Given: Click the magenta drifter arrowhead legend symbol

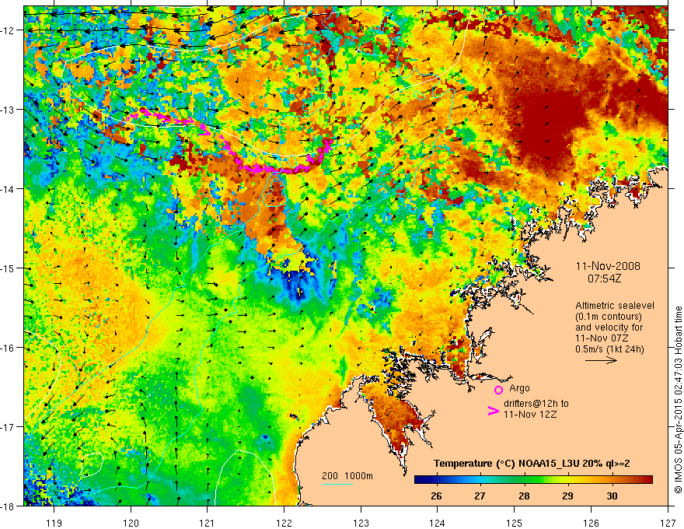Looking at the screenshot, I should click(493, 411).
